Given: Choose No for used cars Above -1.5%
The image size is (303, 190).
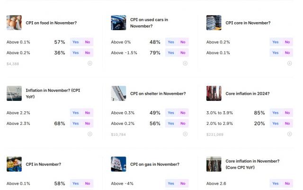Looking at the screenshot, I should [x=183, y=53].
